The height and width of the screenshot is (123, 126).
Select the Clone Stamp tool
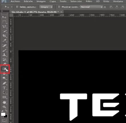pyautogui.click(x=4, y=55)
